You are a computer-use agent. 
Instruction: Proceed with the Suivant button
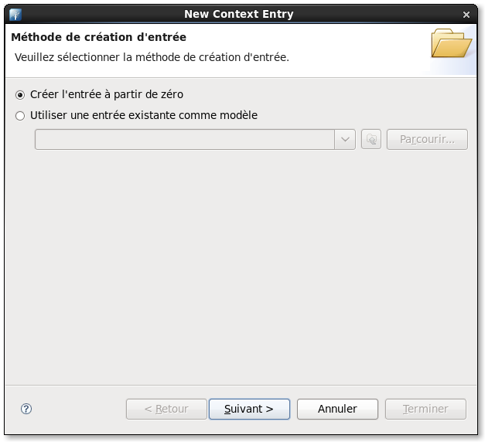tap(249, 409)
